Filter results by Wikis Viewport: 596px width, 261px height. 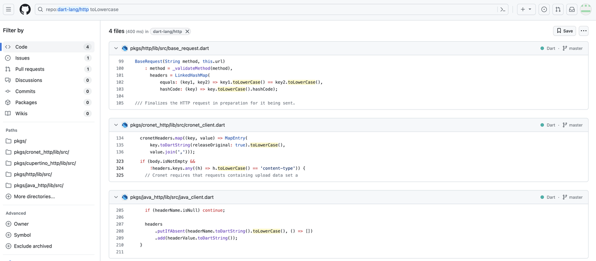coord(48,114)
